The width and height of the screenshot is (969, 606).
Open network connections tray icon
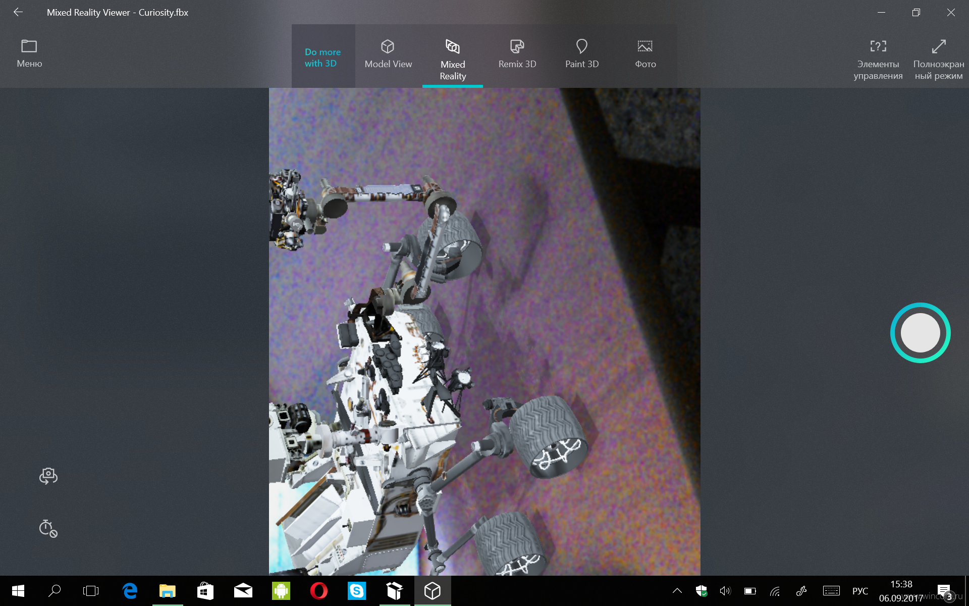[x=775, y=591]
